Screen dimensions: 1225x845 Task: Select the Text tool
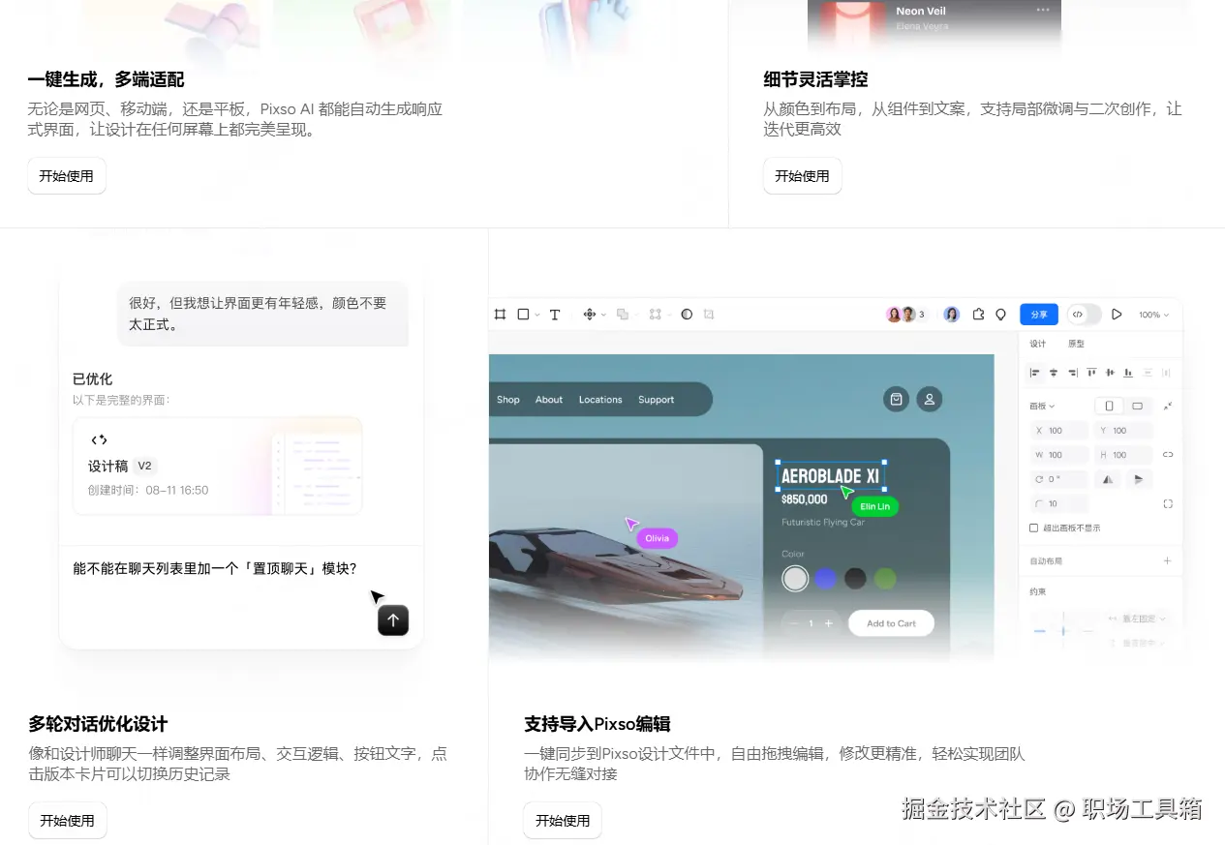tap(555, 315)
